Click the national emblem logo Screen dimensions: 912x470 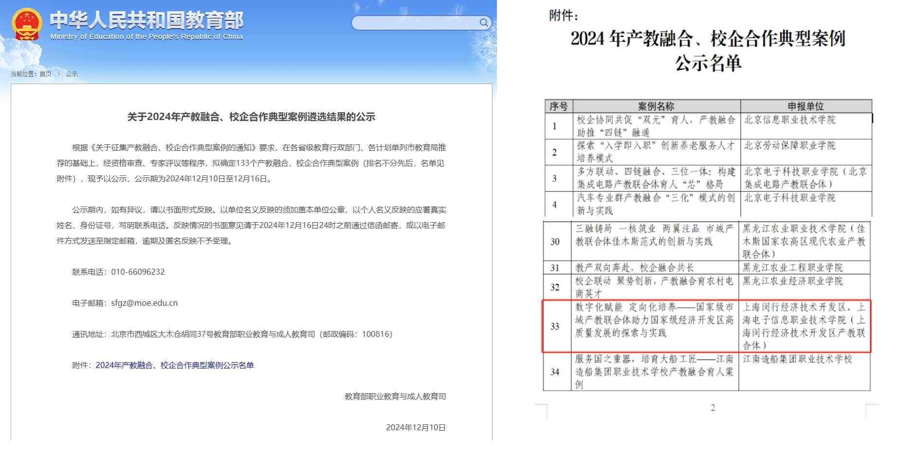27,25
